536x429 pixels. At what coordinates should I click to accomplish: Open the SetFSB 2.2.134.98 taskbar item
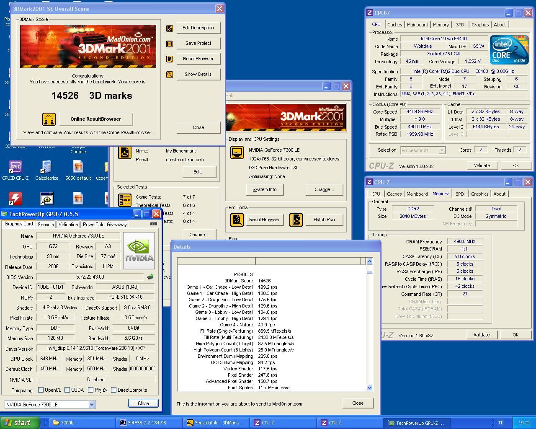[149, 423]
